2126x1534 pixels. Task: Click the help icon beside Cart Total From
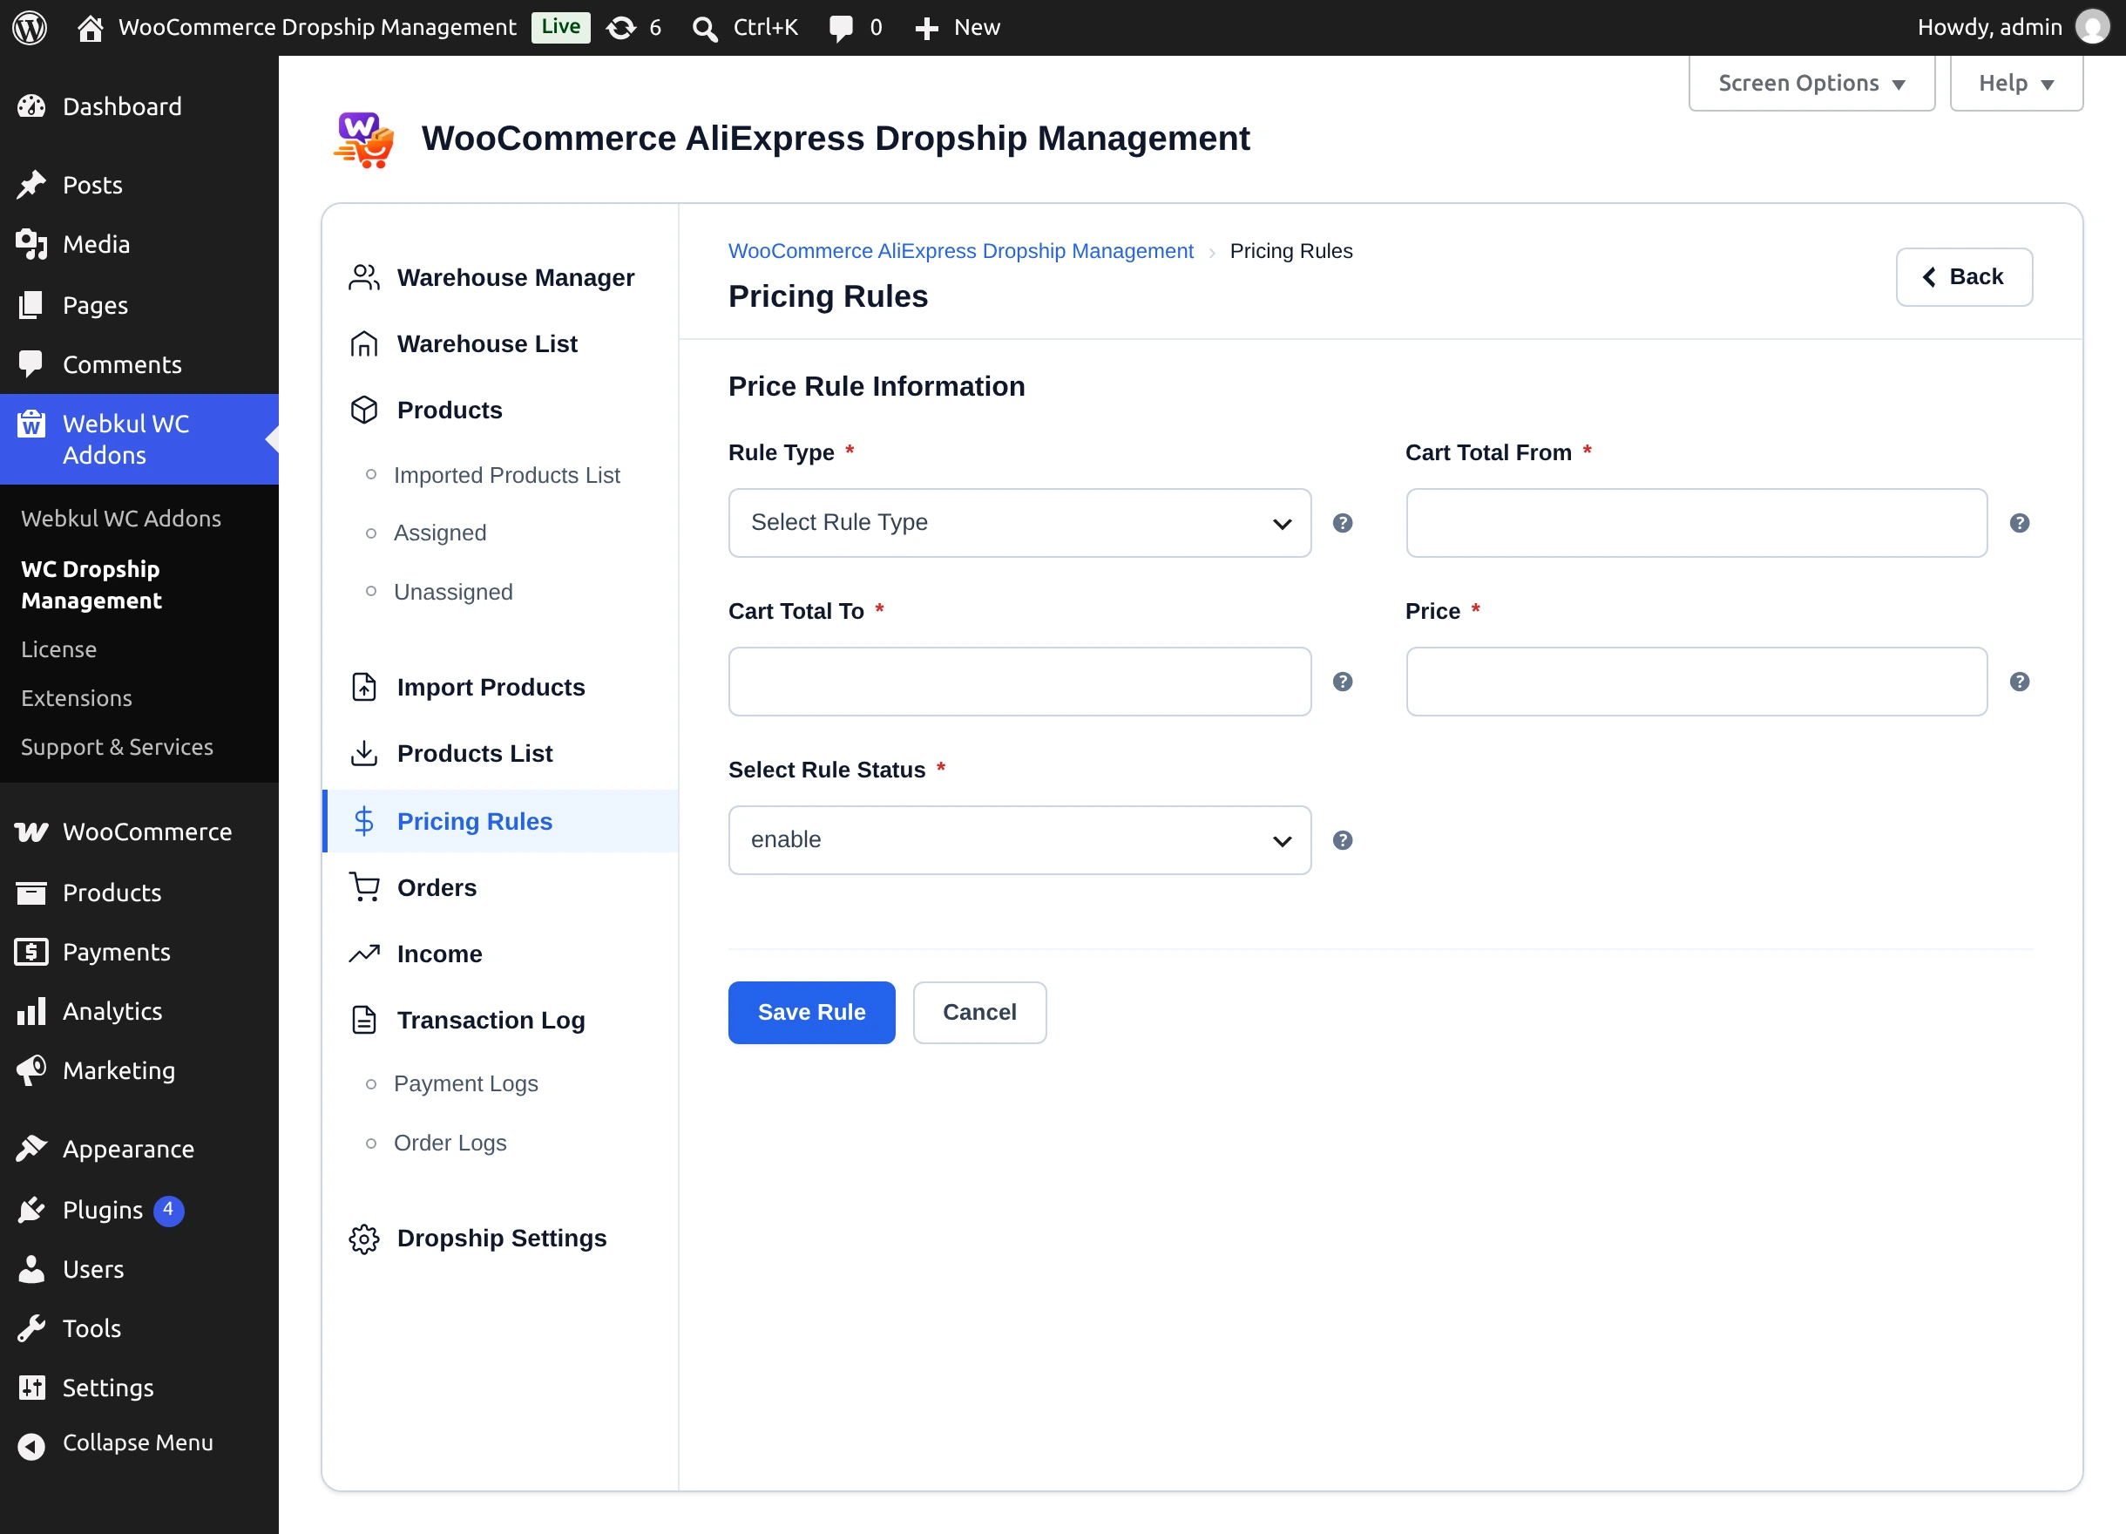tap(2019, 523)
